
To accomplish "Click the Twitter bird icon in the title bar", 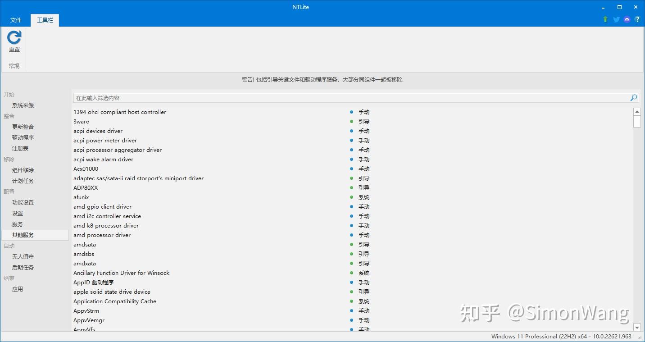I will [616, 19].
